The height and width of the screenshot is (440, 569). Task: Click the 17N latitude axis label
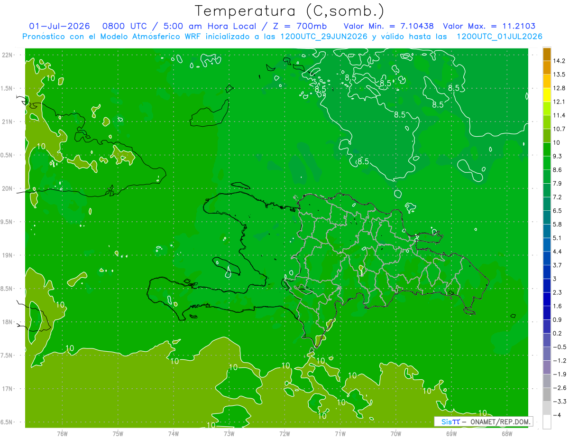(x=7, y=389)
